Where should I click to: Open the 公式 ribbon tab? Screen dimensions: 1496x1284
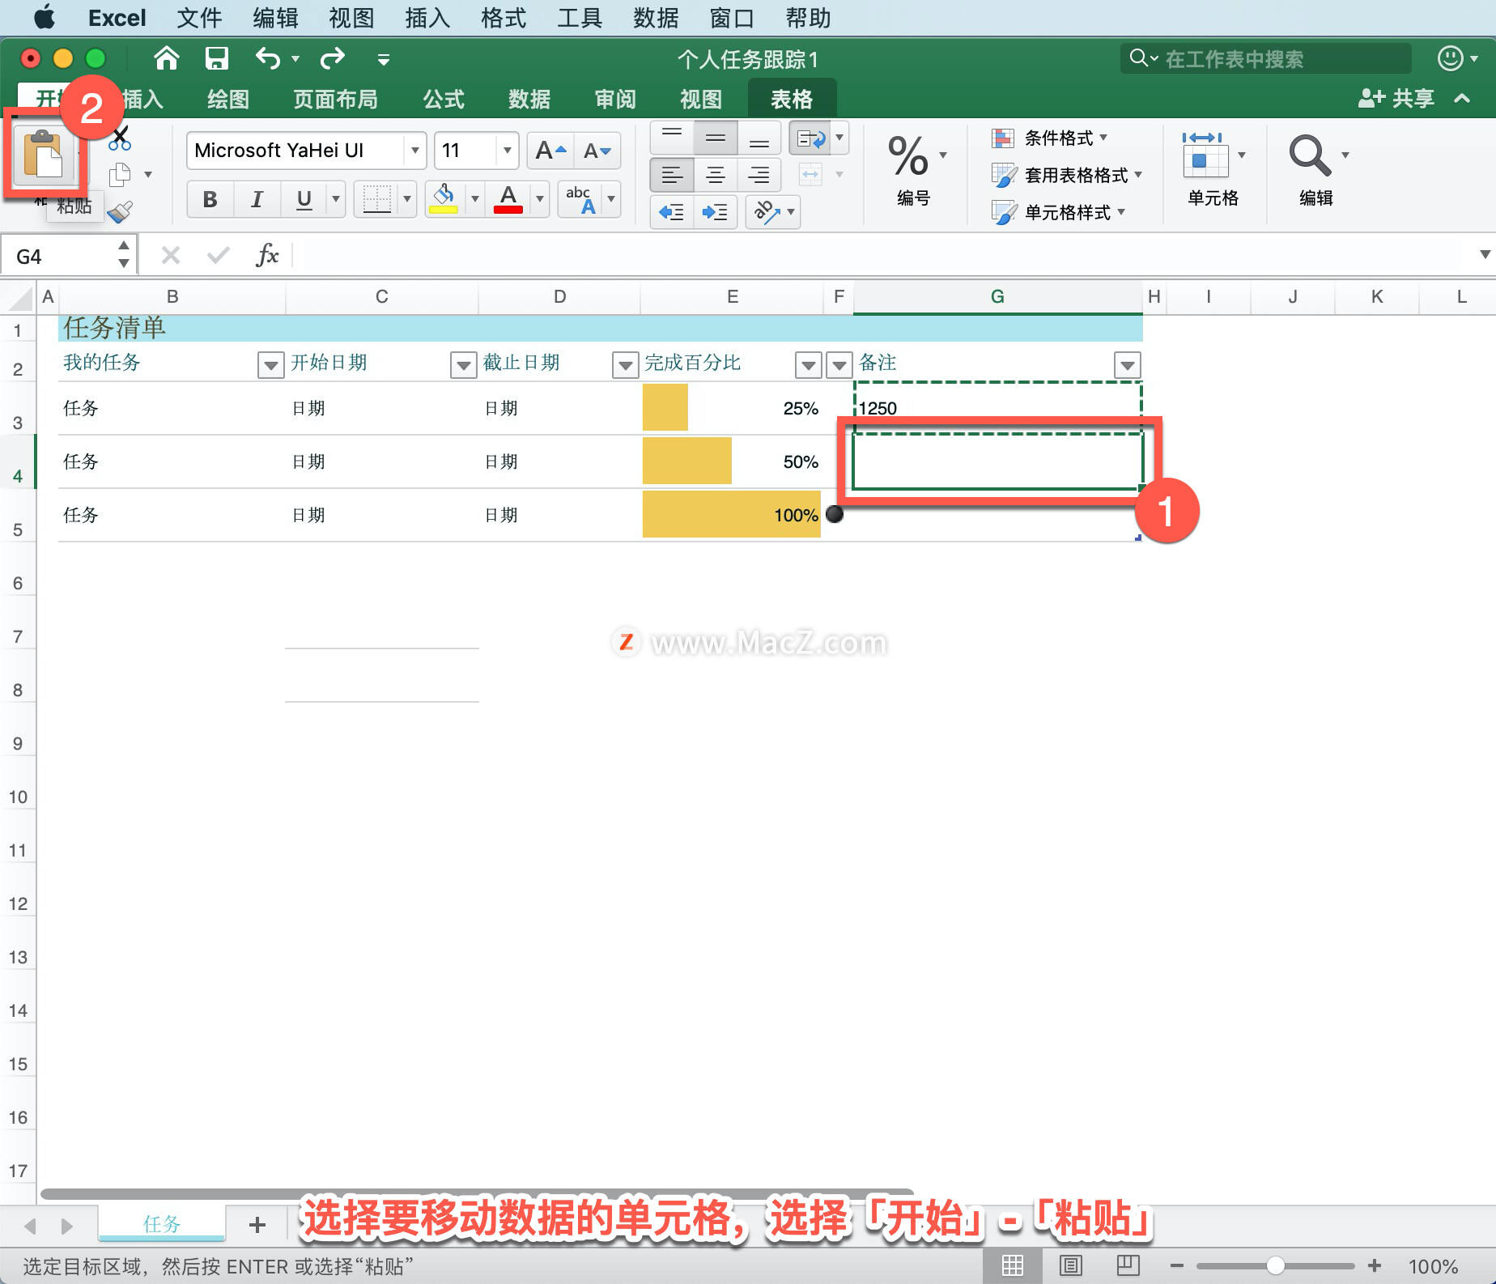pyautogui.click(x=444, y=99)
